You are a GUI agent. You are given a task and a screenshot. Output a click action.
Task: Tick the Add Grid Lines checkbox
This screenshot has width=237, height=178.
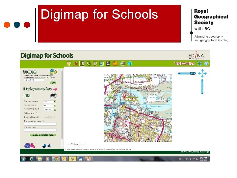click(36, 113)
